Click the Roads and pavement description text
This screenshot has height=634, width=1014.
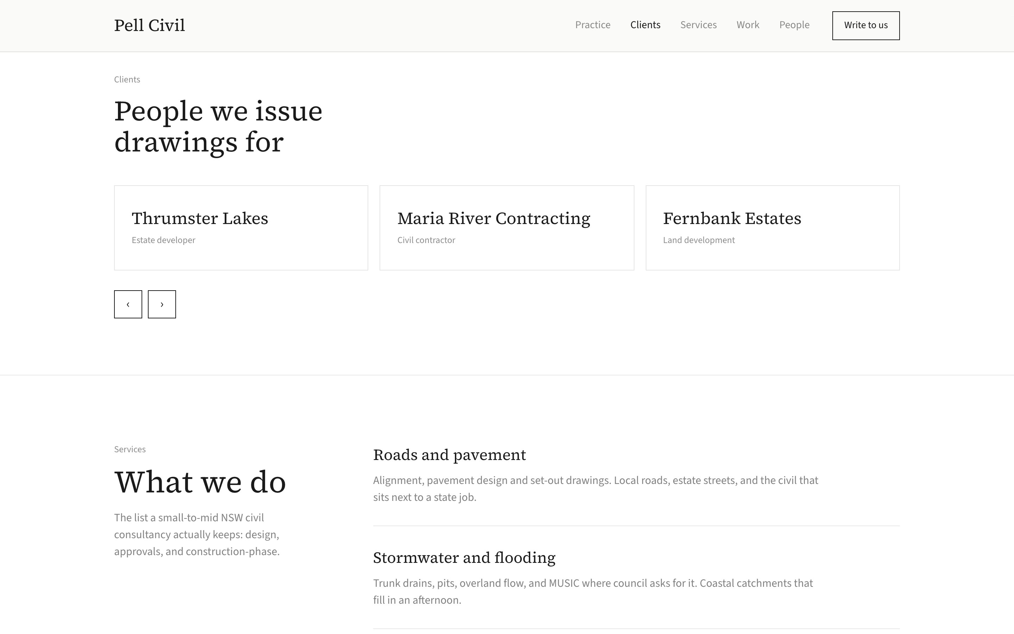tap(595, 489)
